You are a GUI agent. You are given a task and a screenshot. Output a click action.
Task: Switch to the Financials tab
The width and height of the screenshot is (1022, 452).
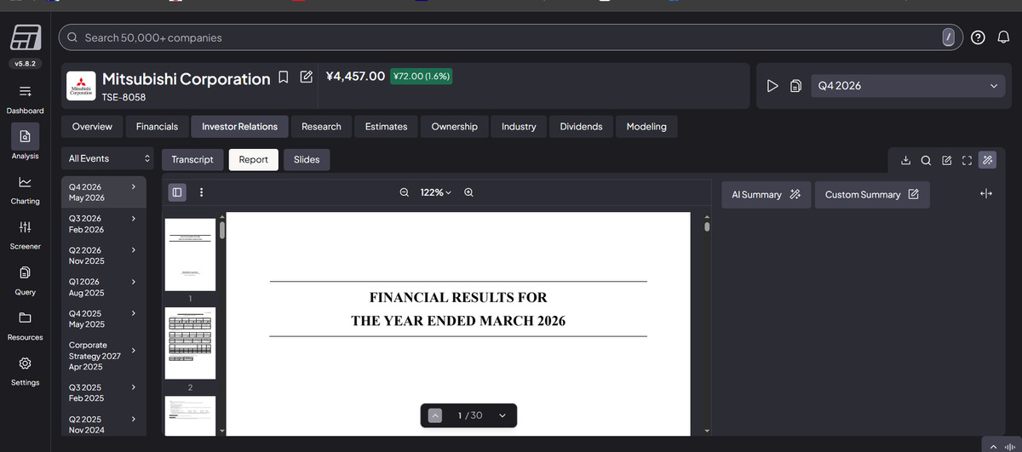pyautogui.click(x=157, y=126)
